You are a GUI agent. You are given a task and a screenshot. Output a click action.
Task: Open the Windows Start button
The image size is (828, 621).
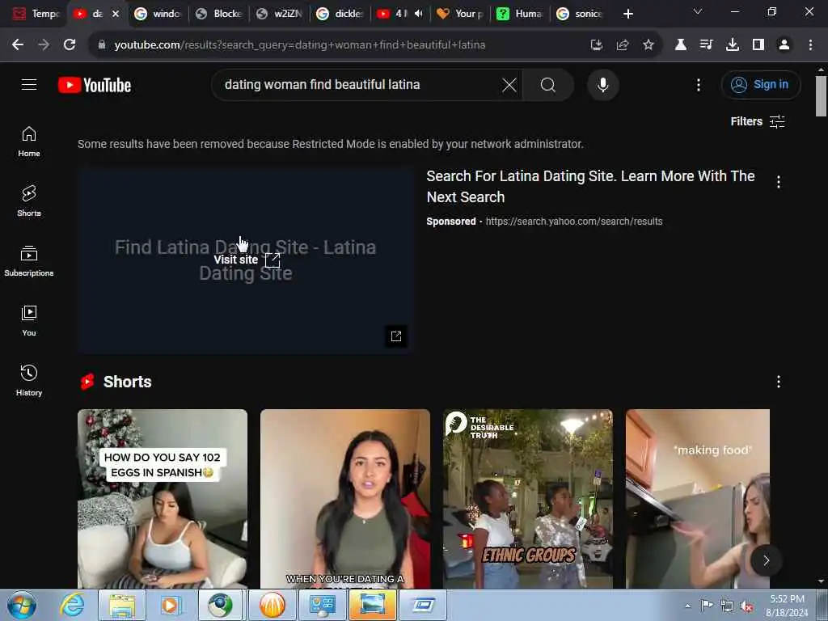22,605
